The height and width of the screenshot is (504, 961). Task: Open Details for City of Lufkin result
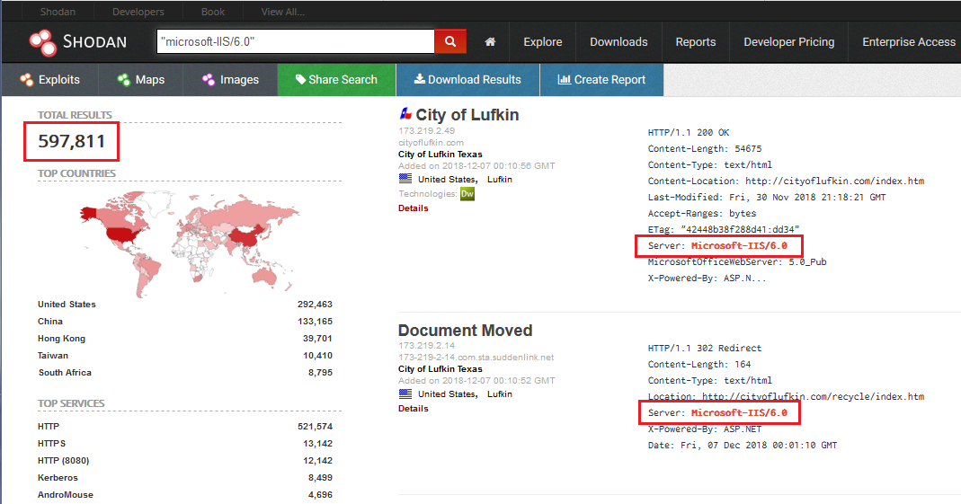coord(414,208)
